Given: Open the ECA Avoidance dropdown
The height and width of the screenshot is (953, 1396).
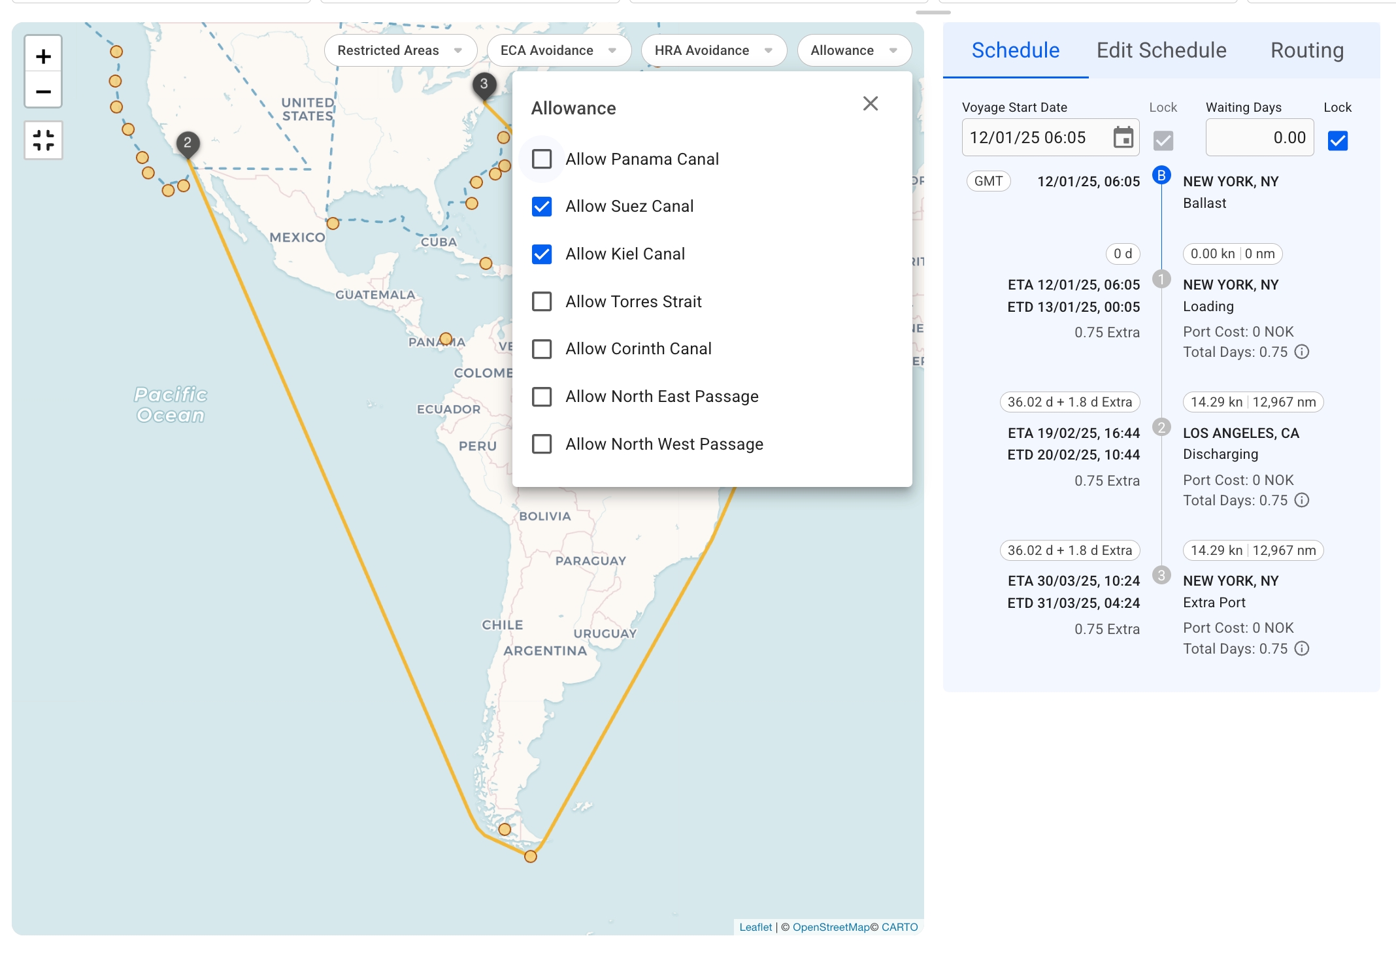Looking at the screenshot, I should tap(558, 50).
